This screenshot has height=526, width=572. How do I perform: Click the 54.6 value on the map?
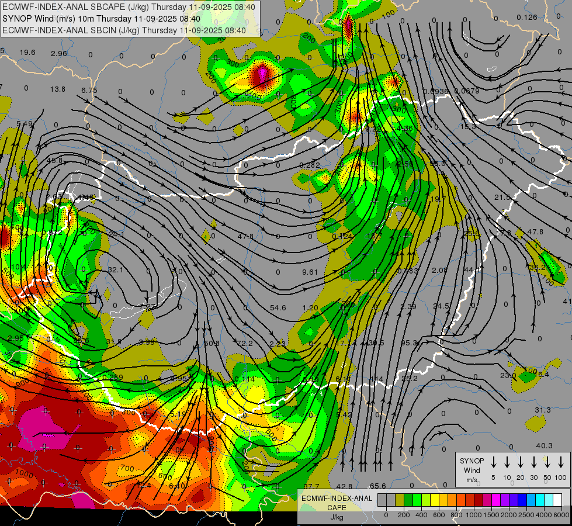tap(278, 308)
